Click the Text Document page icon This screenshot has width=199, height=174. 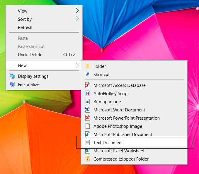tap(88, 142)
